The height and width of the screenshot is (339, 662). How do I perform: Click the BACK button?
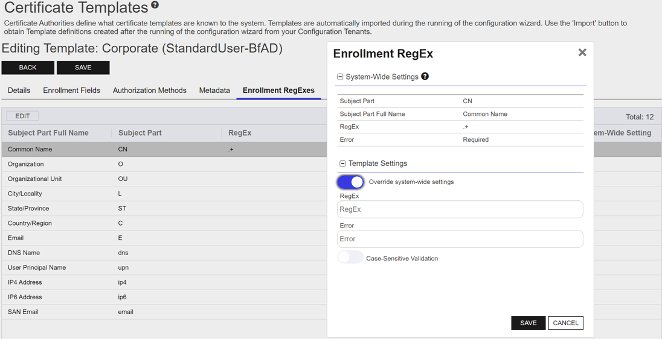tap(28, 68)
